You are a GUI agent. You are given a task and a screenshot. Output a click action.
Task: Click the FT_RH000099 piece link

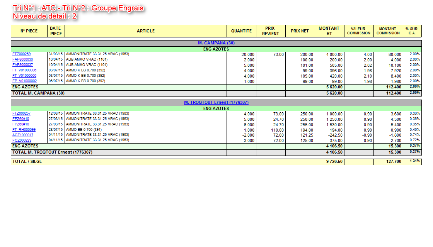point(24,130)
